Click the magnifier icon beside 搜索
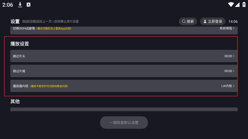The image size is (248, 139). pos(184,21)
